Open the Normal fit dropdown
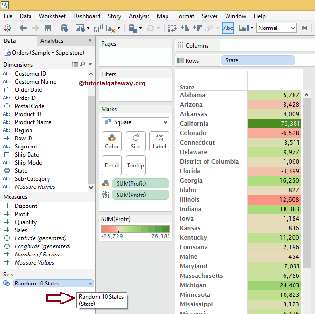The width and height of the screenshot is (315, 314). 276,28
